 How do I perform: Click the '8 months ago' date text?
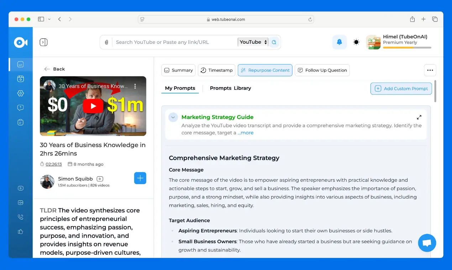tap(88, 164)
